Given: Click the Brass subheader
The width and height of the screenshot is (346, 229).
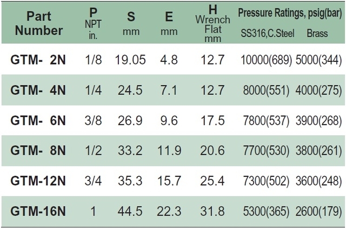Looking at the screenshot, I should coord(317,33).
